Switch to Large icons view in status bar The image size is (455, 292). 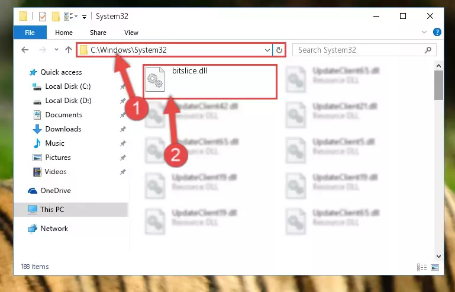[435, 267]
